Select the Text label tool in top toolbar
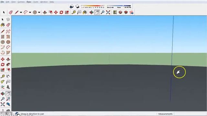The height and width of the screenshot is (116, 207). [79, 12]
